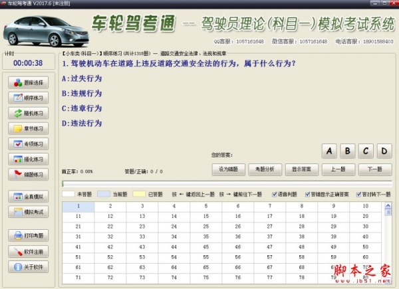The width and height of the screenshot is (399, 289).
Task: Click option text A:过失行为
Action: pyautogui.click(x=82, y=78)
